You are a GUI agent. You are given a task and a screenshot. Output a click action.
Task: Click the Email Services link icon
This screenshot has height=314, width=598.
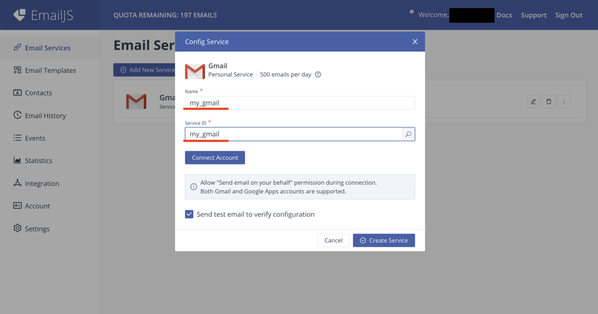click(x=17, y=47)
